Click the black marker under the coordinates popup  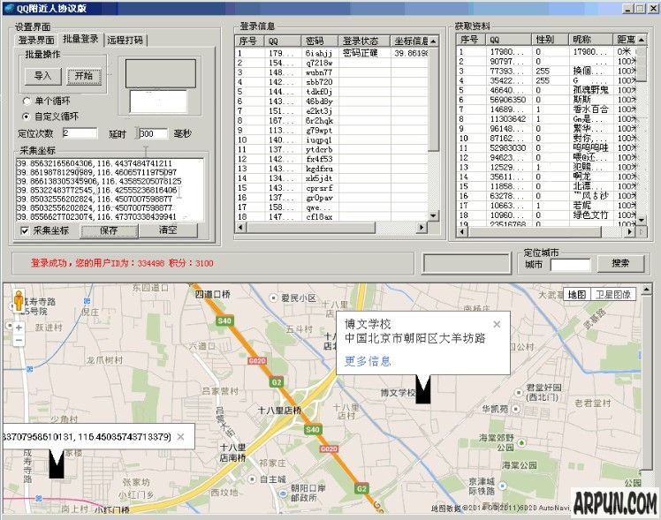coord(57,463)
